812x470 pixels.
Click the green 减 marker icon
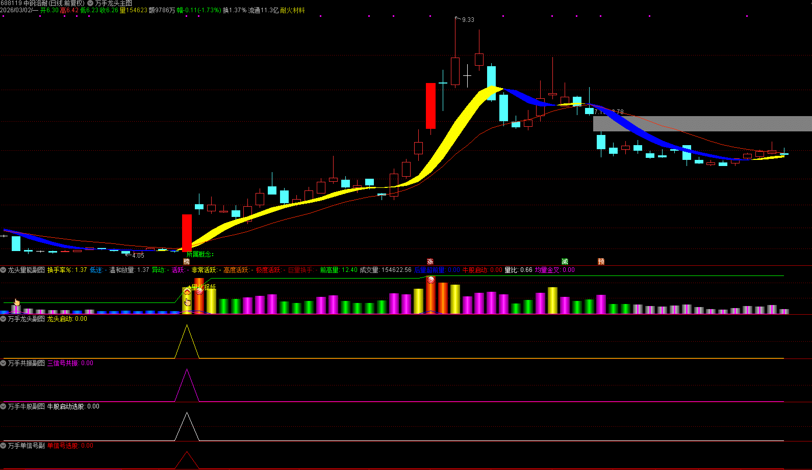click(x=565, y=261)
